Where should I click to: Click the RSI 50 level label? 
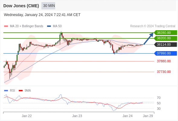[x=159, y=103]
